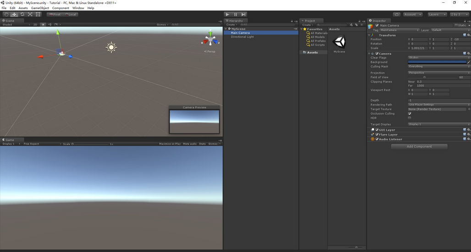
Task: Select All Scripts favorite
Action: [316, 45]
